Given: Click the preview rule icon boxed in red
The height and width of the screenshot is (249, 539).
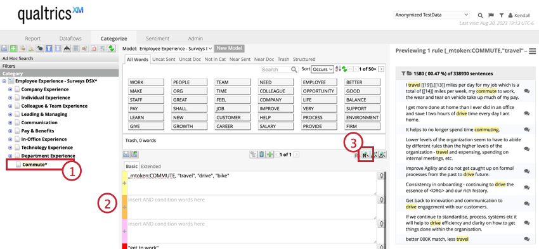Looking at the screenshot, I should tap(366, 155).
